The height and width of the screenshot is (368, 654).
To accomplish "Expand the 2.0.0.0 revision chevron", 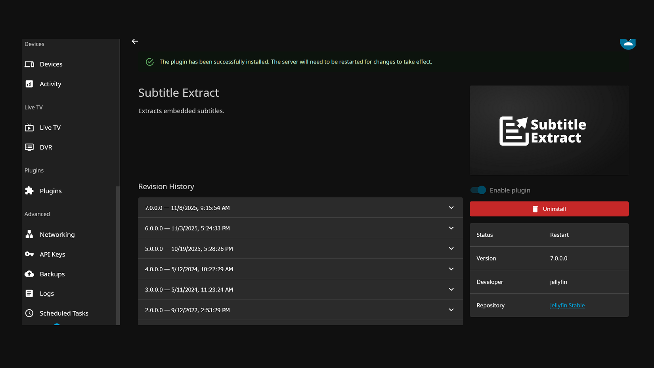I will click(x=451, y=310).
